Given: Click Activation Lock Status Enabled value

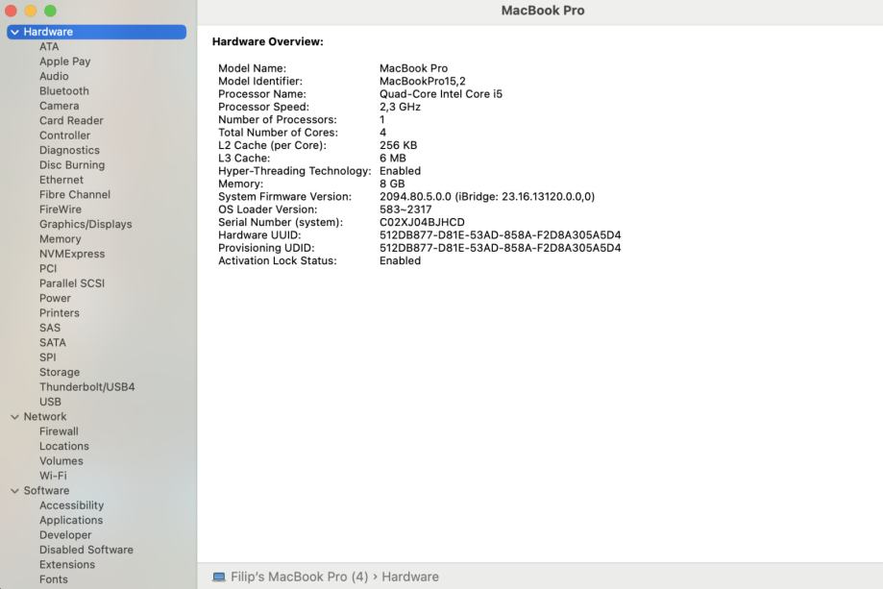Looking at the screenshot, I should (400, 260).
